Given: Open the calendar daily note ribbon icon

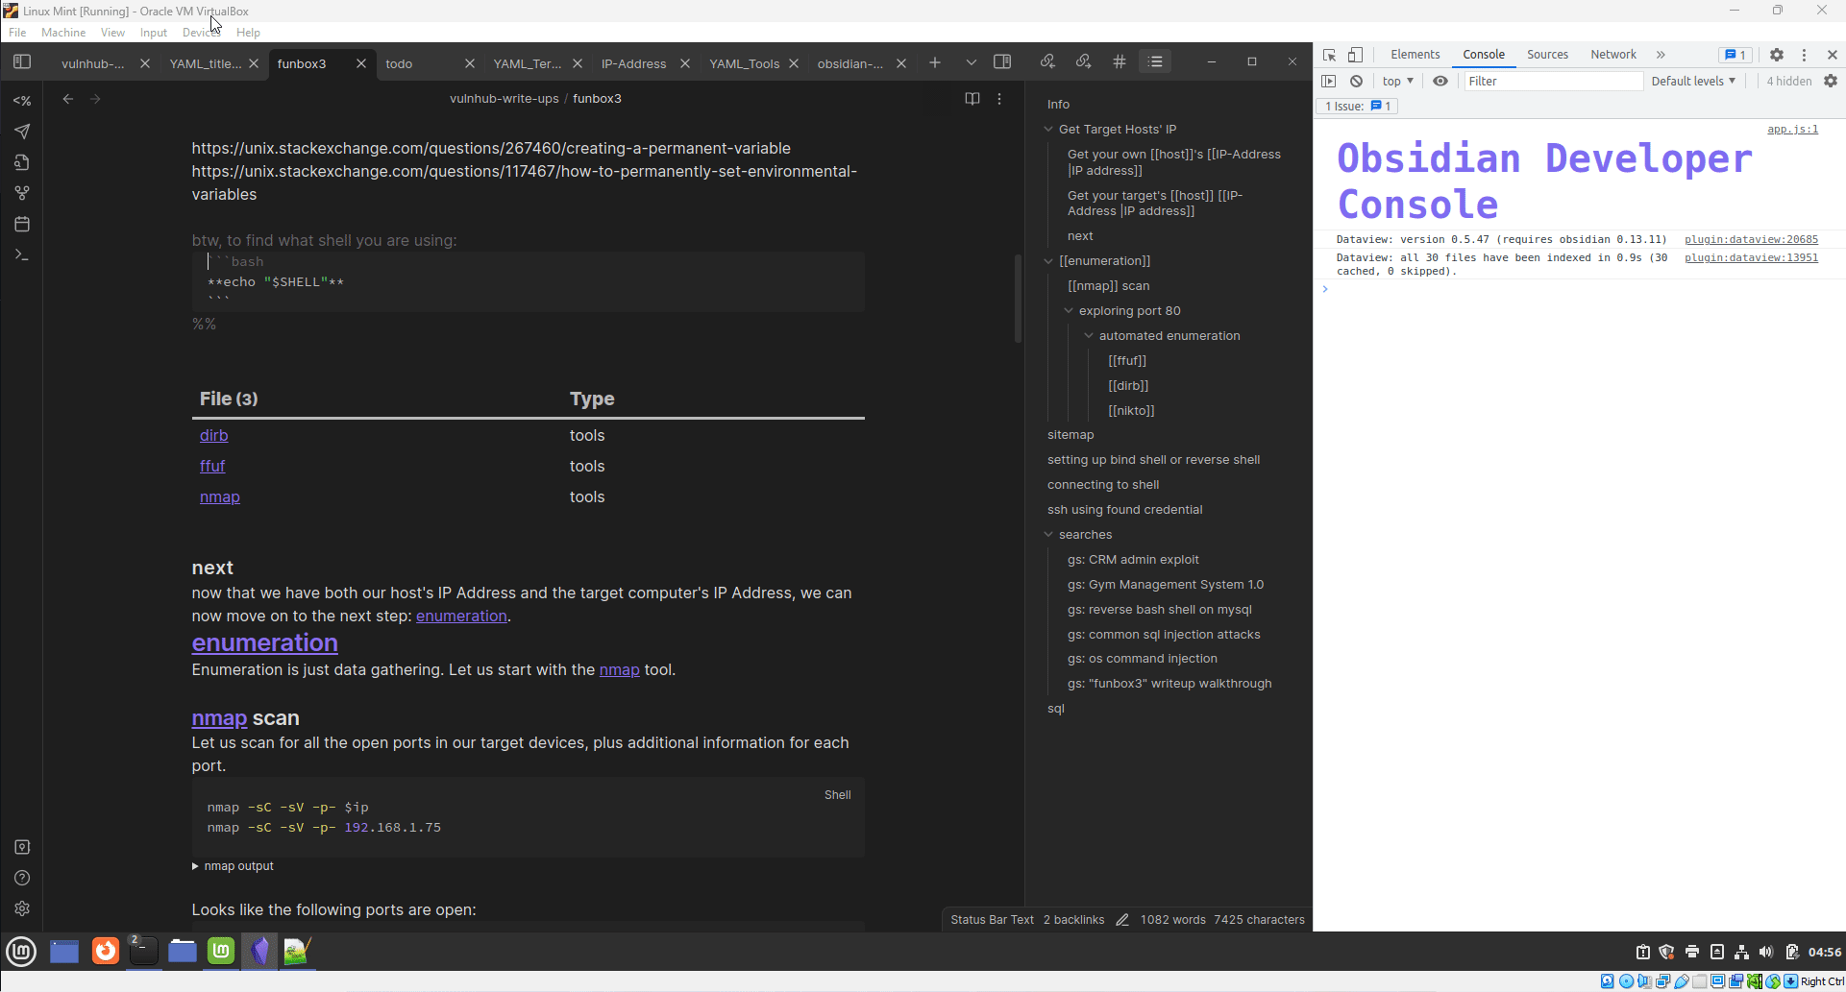Looking at the screenshot, I should (x=22, y=224).
